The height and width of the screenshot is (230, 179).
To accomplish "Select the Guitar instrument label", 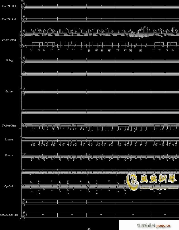I will pyautogui.click(x=9, y=92).
